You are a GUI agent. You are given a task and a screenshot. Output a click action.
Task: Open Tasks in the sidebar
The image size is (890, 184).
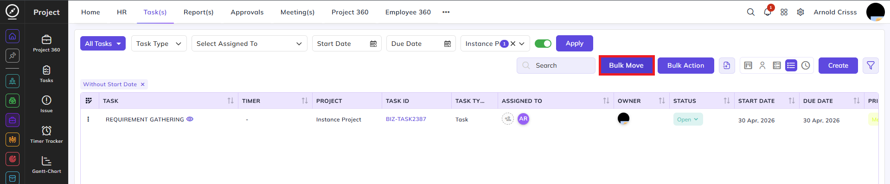point(46,74)
